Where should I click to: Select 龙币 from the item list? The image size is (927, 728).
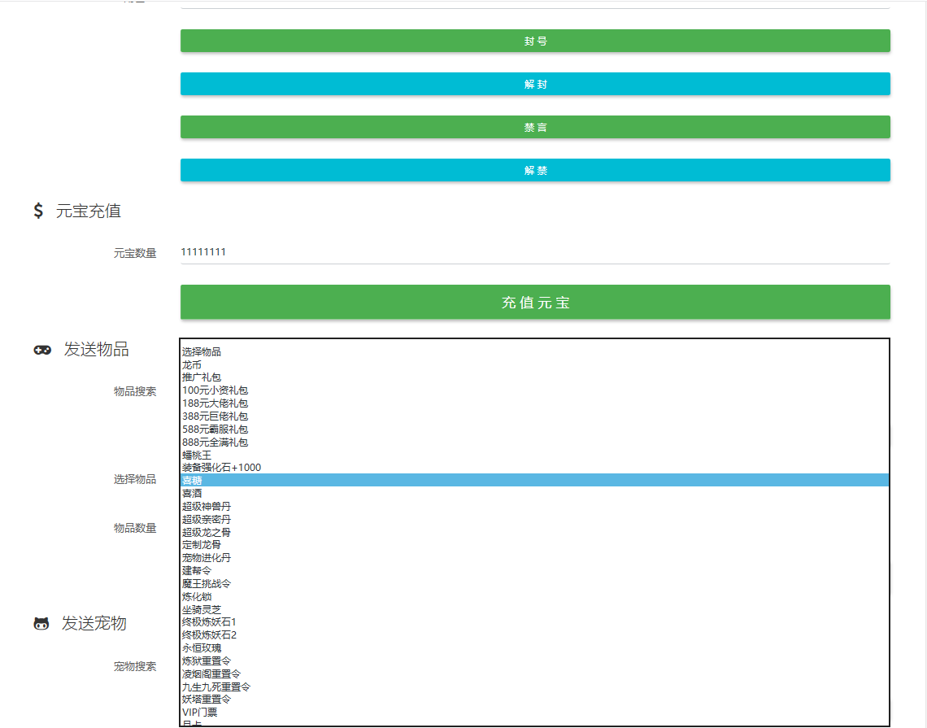tap(192, 365)
